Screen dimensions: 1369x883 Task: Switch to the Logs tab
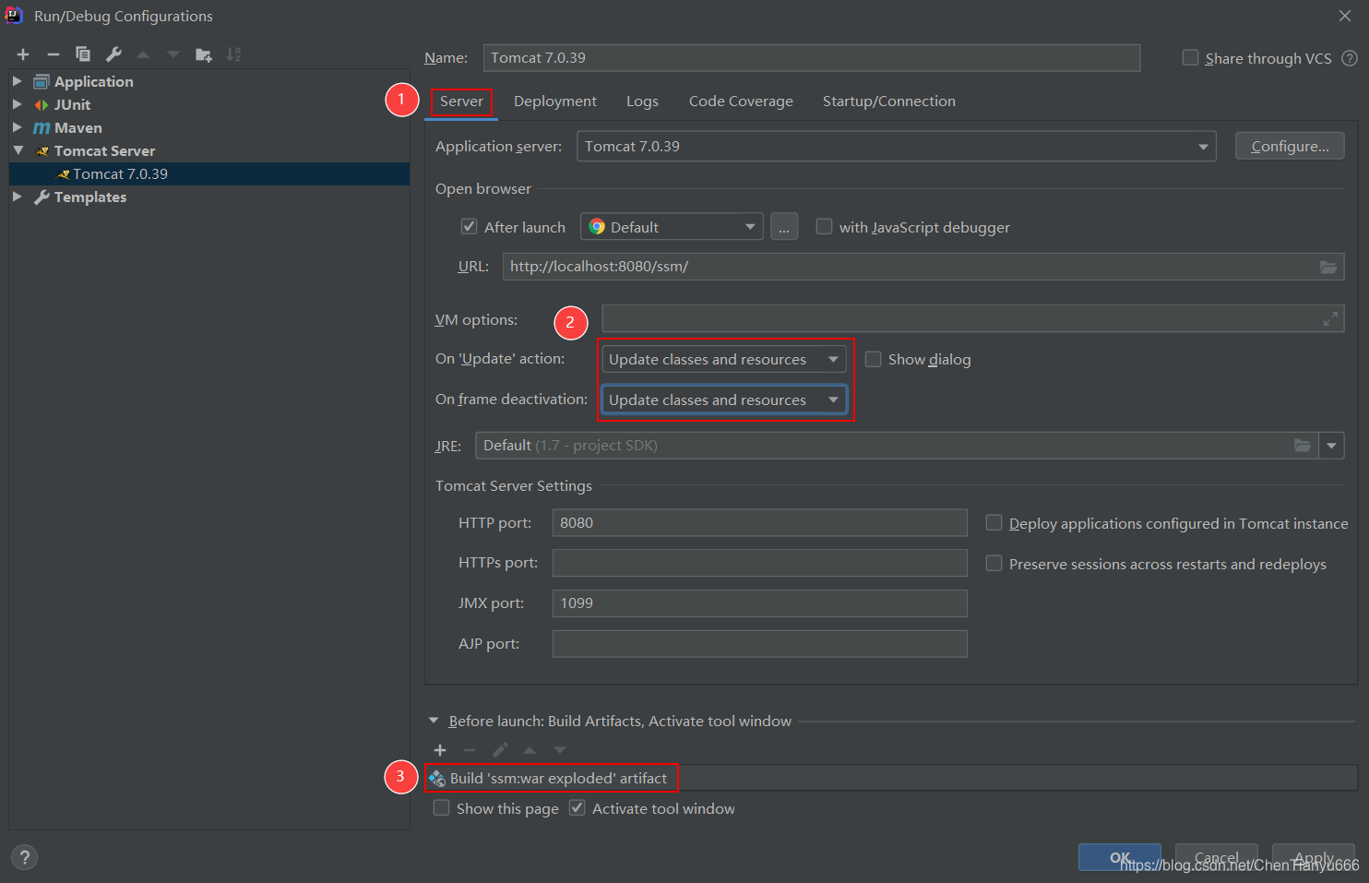642,101
